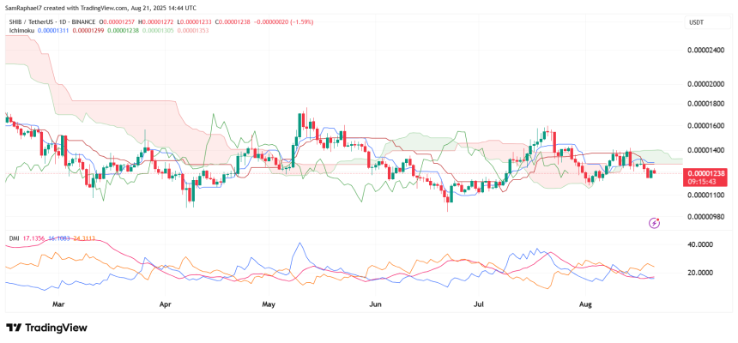Click the Aug label on time axis
The height and width of the screenshot is (343, 738).
tap(587, 304)
